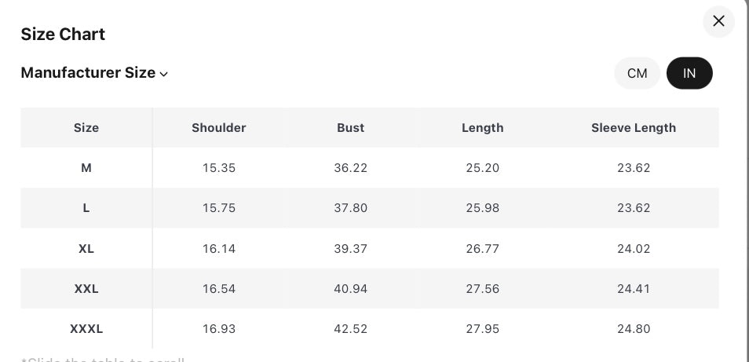Click the 27.56 length value for XXL
This screenshot has height=362, width=749.
coord(482,288)
